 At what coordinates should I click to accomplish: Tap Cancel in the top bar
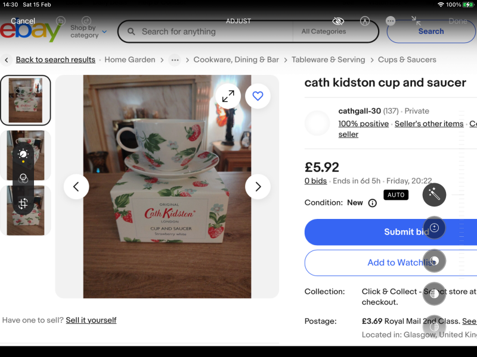[x=23, y=20]
